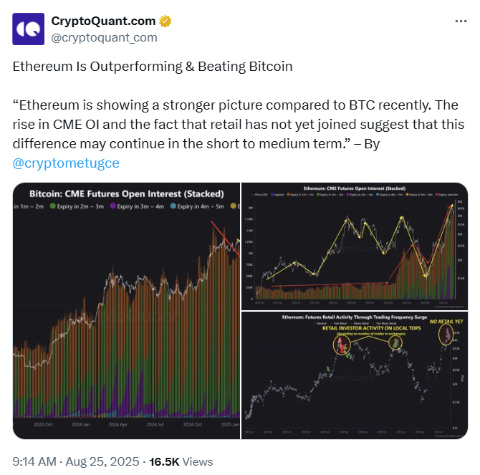Click purple Expiry in 3m ~ 4m legend dot

[x=113, y=206]
